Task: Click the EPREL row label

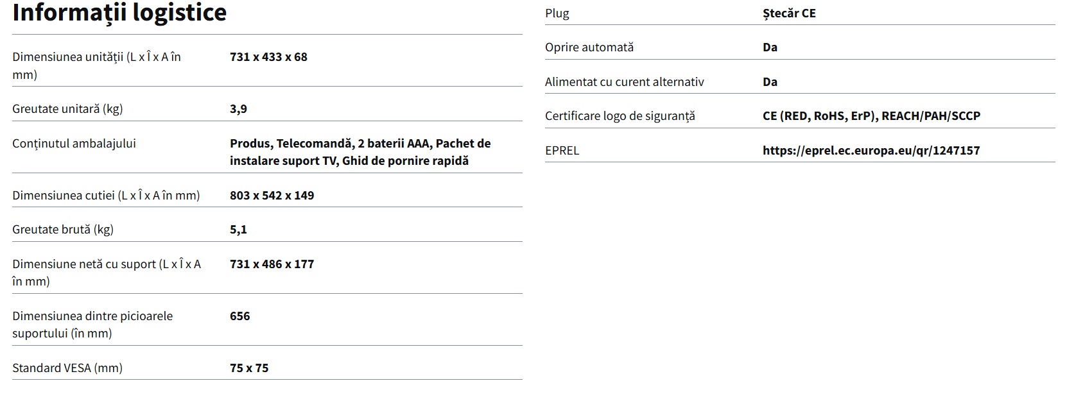Action: click(x=562, y=151)
